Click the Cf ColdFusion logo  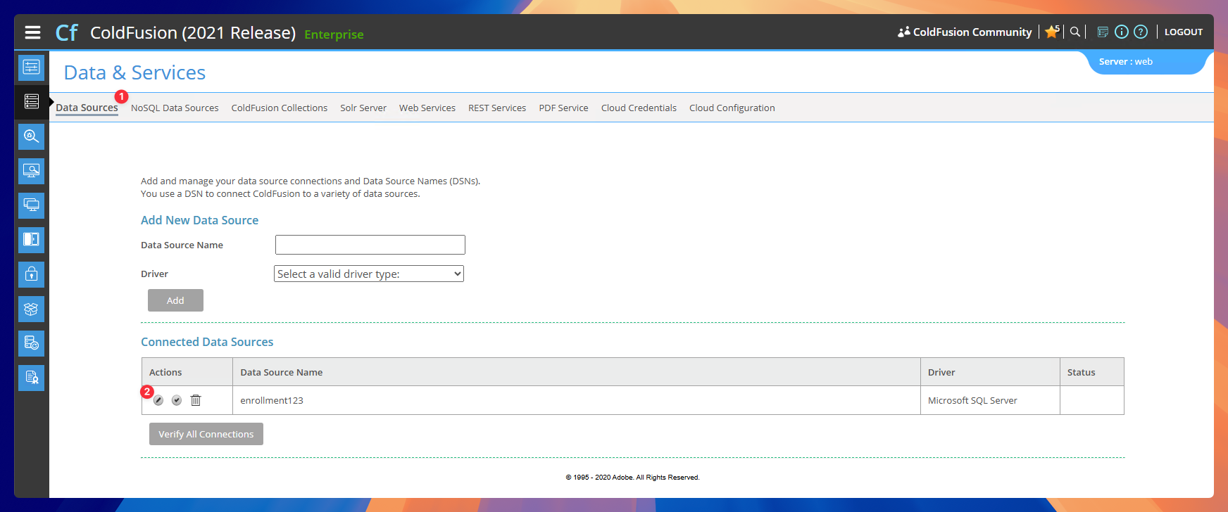(x=67, y=32)
